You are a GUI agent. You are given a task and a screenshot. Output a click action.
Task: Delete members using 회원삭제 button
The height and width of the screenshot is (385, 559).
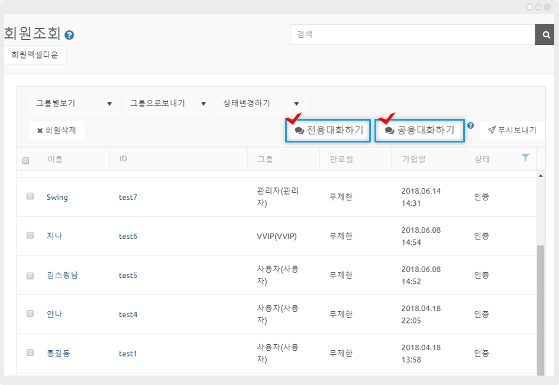(57, 130)
